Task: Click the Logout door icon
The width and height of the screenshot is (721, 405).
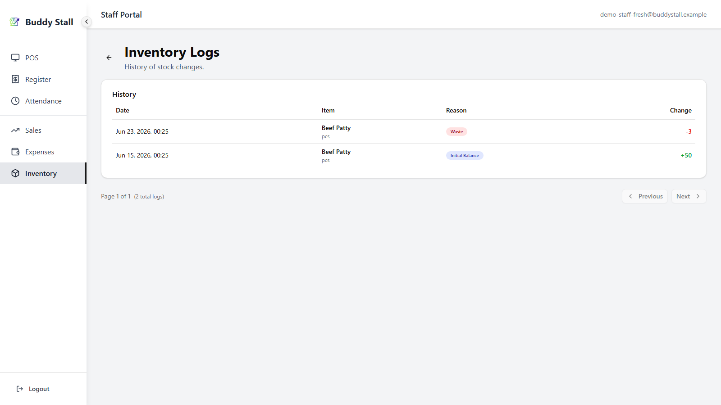Action: tap(20, 389)
